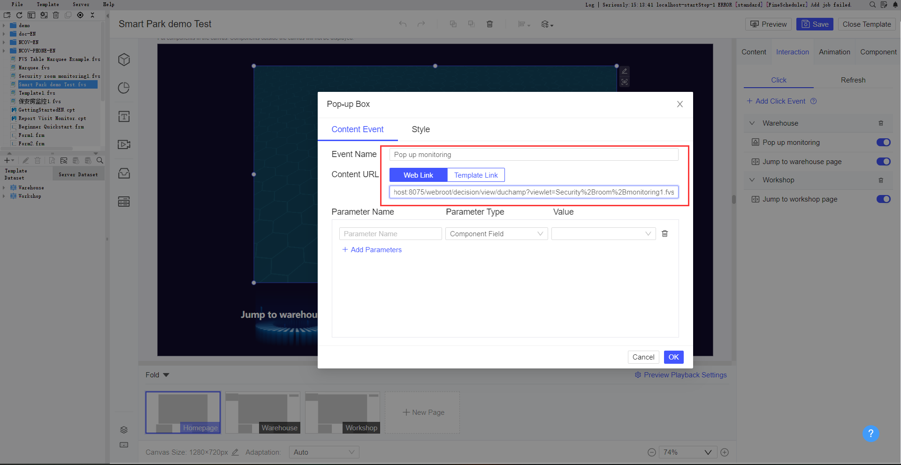Screen dimensions: 901x465
Task: Select the Warehouse page thumbnail
Action: (262, 412)
